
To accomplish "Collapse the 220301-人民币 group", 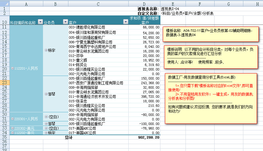I will 12,119.
